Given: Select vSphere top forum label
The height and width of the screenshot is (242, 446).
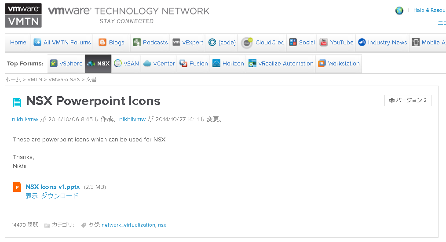Looking at the screenshot, I should (71, 64).
